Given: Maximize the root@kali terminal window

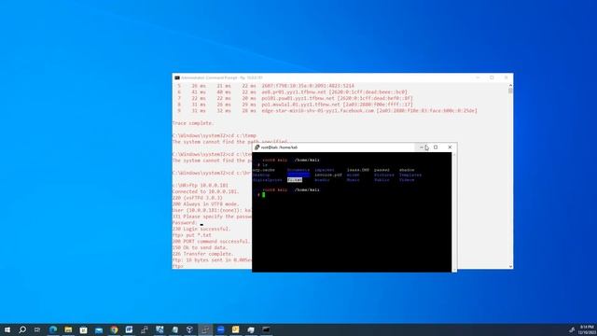Looking at the screenshot, I should point(436,147).
